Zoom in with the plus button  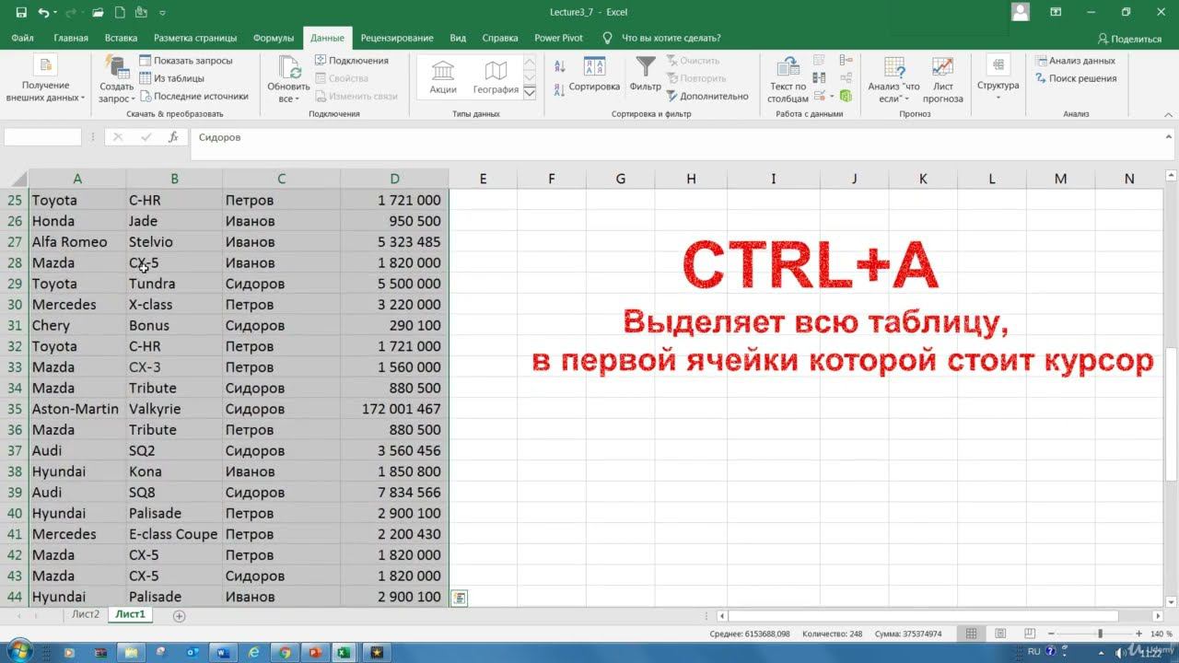[x=1140, y=634]
